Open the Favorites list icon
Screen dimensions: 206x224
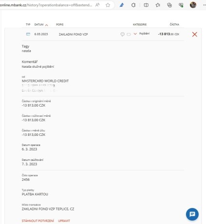pos(158,5)
